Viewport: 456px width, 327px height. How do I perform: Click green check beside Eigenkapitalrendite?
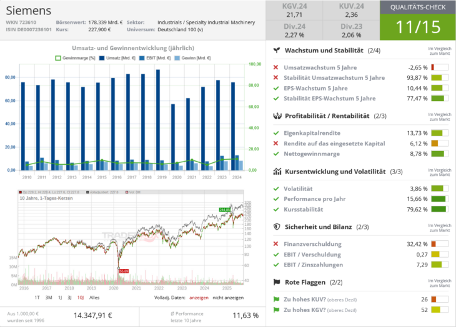(x=276, y=133)
